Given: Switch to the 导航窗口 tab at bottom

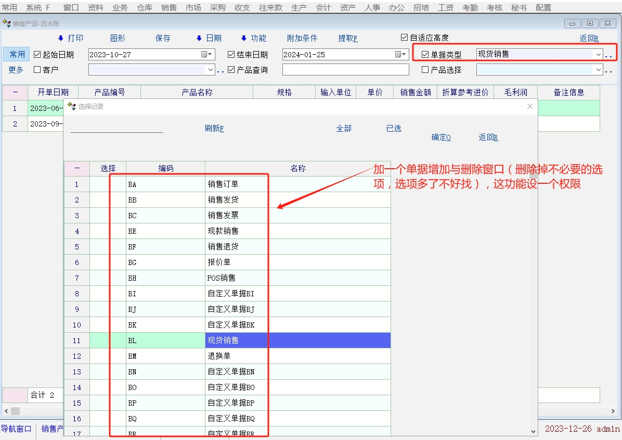Looking at the screenshot, I should [x=17, y=429].
